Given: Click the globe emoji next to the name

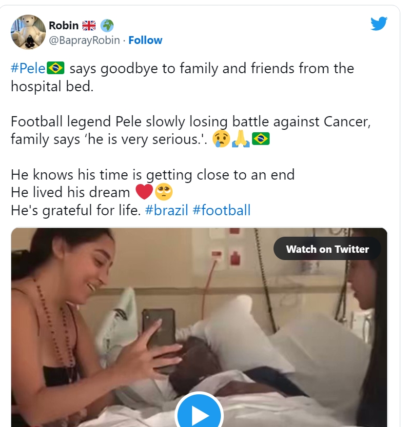Looking at the screenshot, I should pos(107,25).
